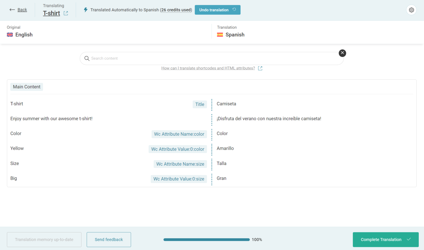The height and width of the screenshot is (250, 424).
Task: Click the Spanish flag in the Translation column
Action: pos(220,34)
